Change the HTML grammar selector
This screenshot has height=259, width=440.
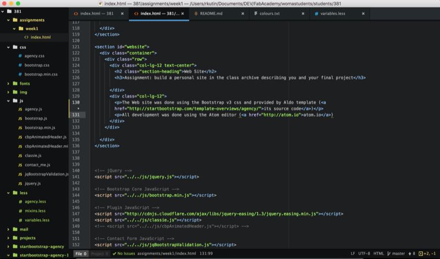(x=378, y=254)
